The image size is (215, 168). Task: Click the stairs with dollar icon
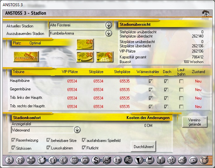click(x=182, y=160)
